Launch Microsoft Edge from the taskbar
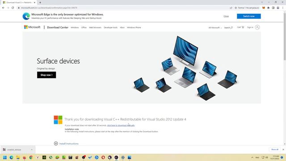The width and height of the screenshot is (286, 161). click(x=12, y=157)
